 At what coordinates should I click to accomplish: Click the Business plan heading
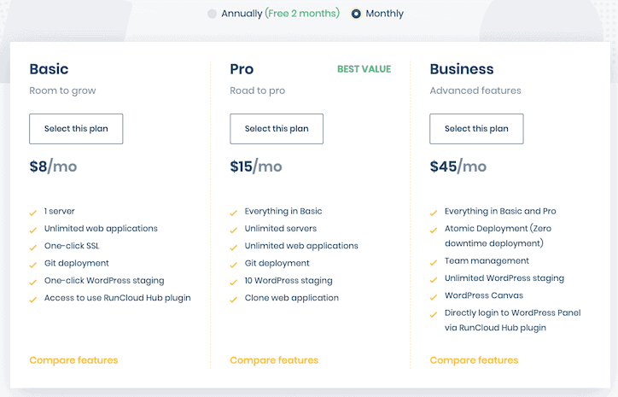[462, 69]
